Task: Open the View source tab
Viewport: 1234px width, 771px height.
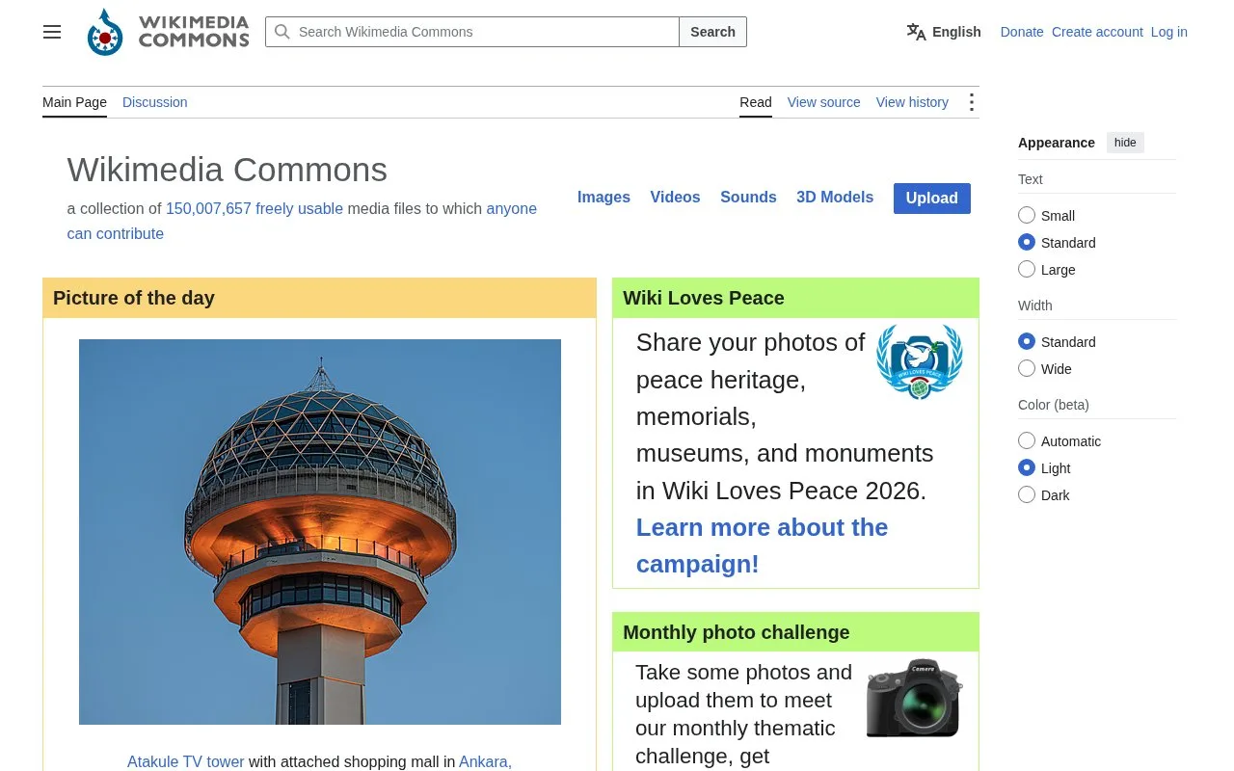Action: point(823,102)
